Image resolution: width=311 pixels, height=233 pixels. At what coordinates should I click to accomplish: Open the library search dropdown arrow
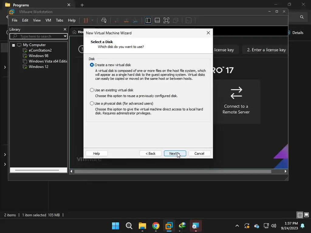[65, 36]
